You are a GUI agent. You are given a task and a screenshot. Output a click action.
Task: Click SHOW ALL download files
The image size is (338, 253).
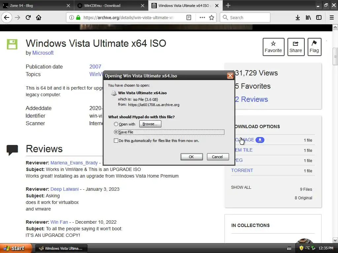tap(241, 187)
